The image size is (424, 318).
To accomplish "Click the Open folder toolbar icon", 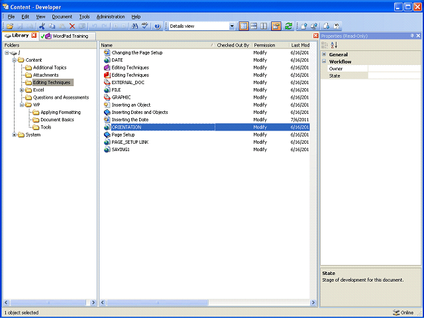I will coord(10,26).
